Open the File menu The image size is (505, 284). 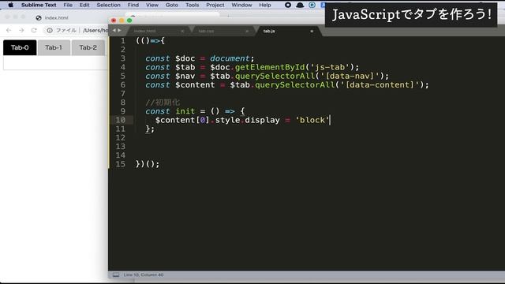coord(68,5)
